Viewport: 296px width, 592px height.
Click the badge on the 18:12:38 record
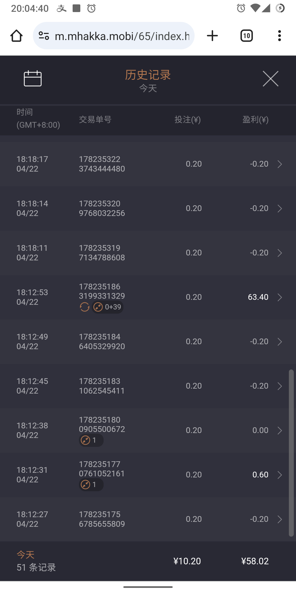91,440
